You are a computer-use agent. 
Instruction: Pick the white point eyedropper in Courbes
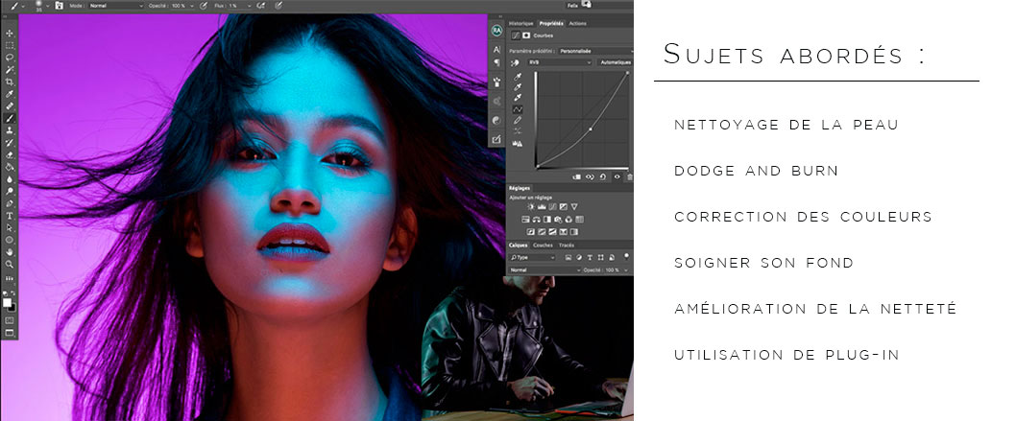point(518,98)
